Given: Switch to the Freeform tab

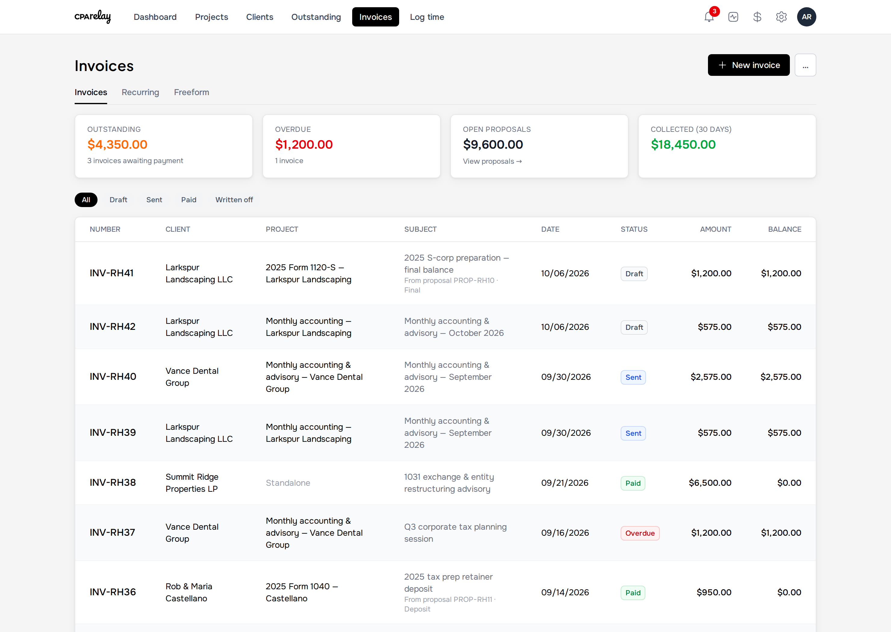Looking at the screenshot, I should [x=191, y=92].
